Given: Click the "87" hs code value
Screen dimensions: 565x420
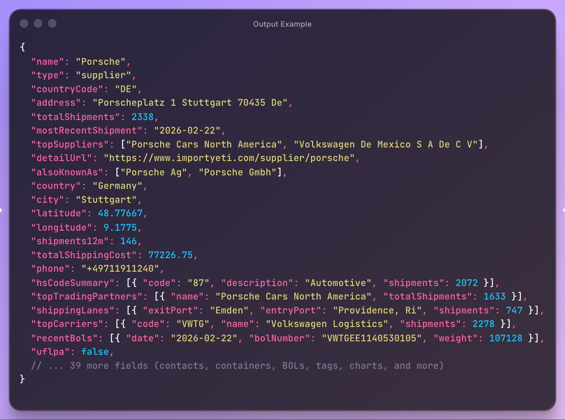Looking at the screenshot, I should 199,283.
